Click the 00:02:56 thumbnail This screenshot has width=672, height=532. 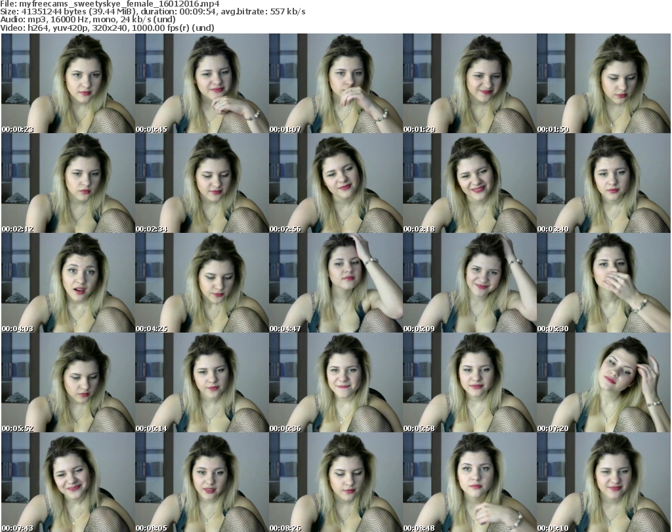336,183
